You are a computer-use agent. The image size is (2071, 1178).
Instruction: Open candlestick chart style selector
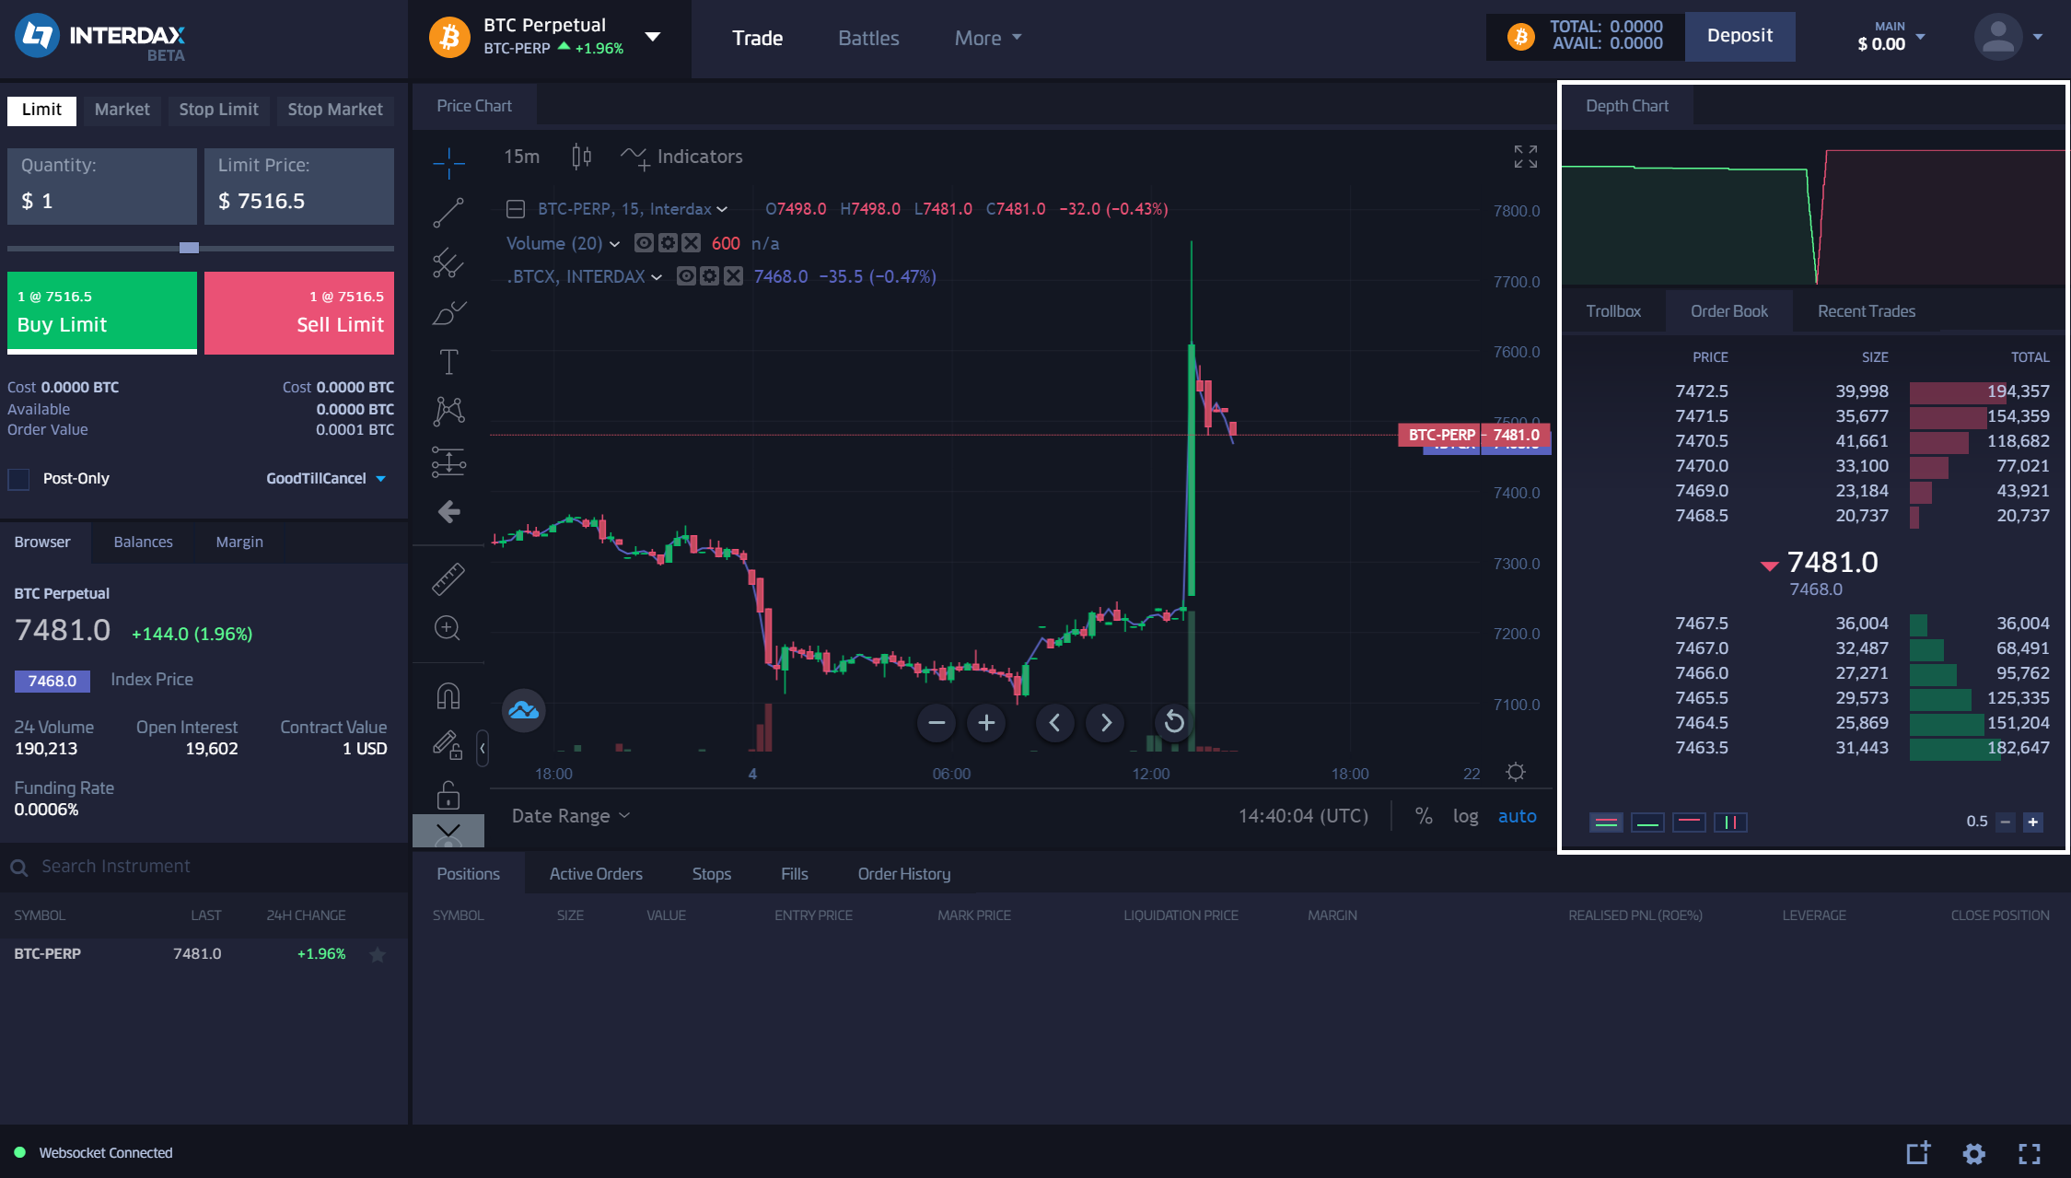tap(581, 157)
